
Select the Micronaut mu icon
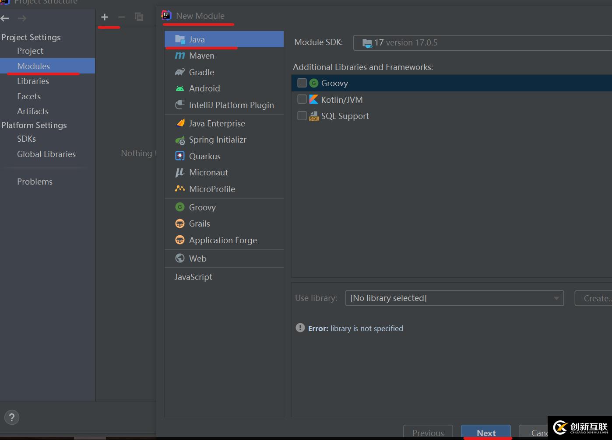[180, 173]
